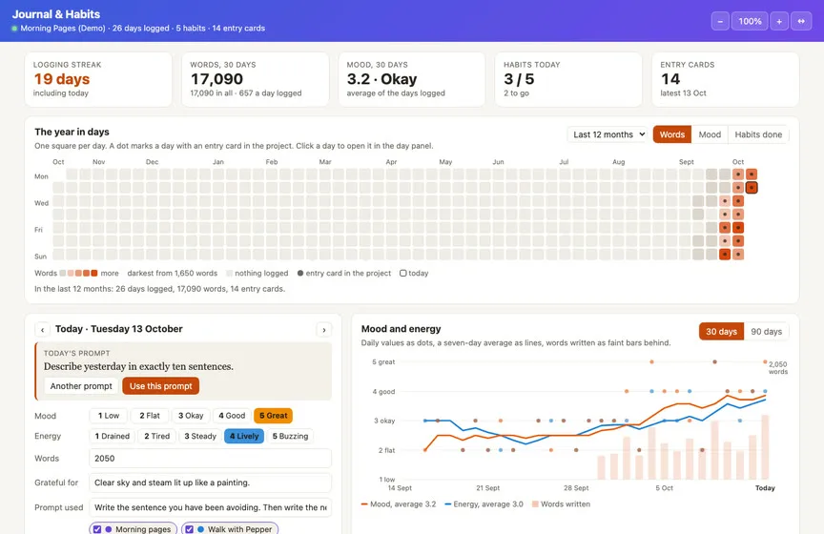
Task: Click the 'Today' chart axis label
Action: pyautogui.click(x=765, y=488)
